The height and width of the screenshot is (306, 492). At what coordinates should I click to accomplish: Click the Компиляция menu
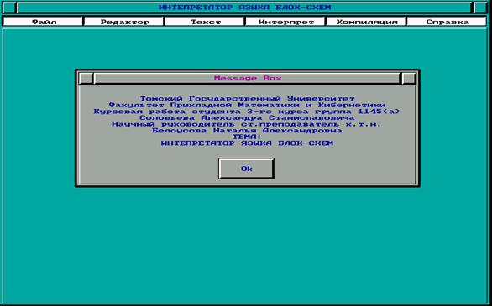pyautogui.click(x=367, y=22)
